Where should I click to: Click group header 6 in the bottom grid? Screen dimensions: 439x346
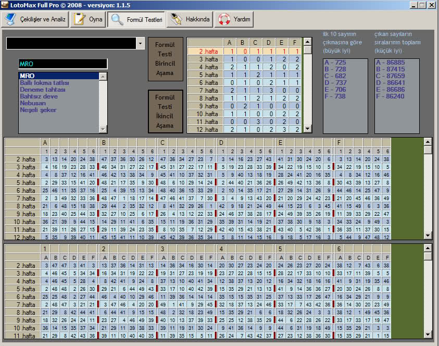coord(339,249)
